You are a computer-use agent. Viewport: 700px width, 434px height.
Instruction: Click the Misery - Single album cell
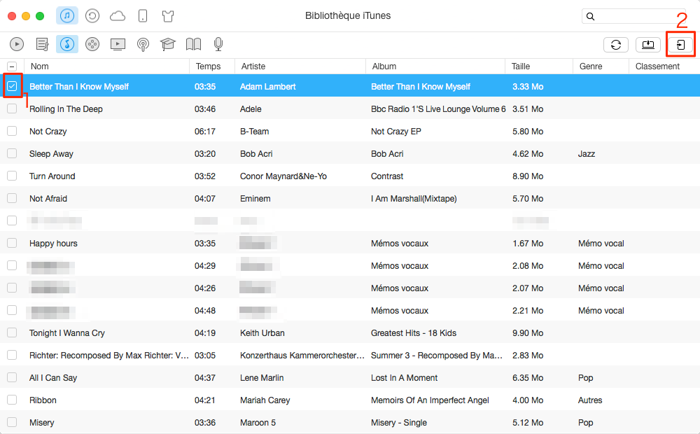[399, 422]
